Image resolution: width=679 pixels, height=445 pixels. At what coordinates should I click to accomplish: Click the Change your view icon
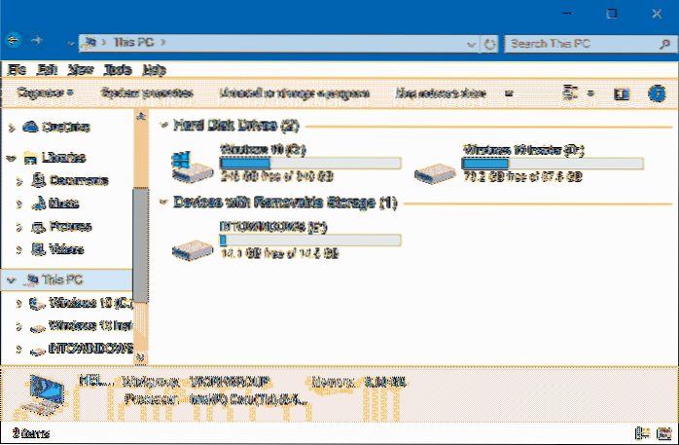coord(571,93)
